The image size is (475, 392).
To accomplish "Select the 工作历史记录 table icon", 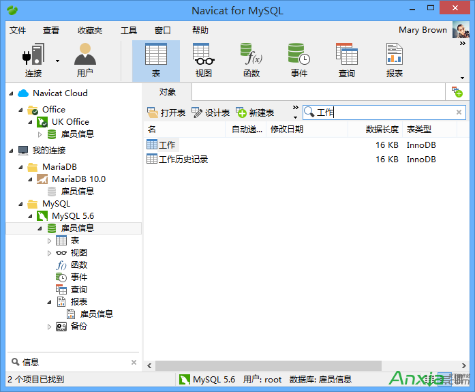I will pyautogui.click(x=152, y=159).
